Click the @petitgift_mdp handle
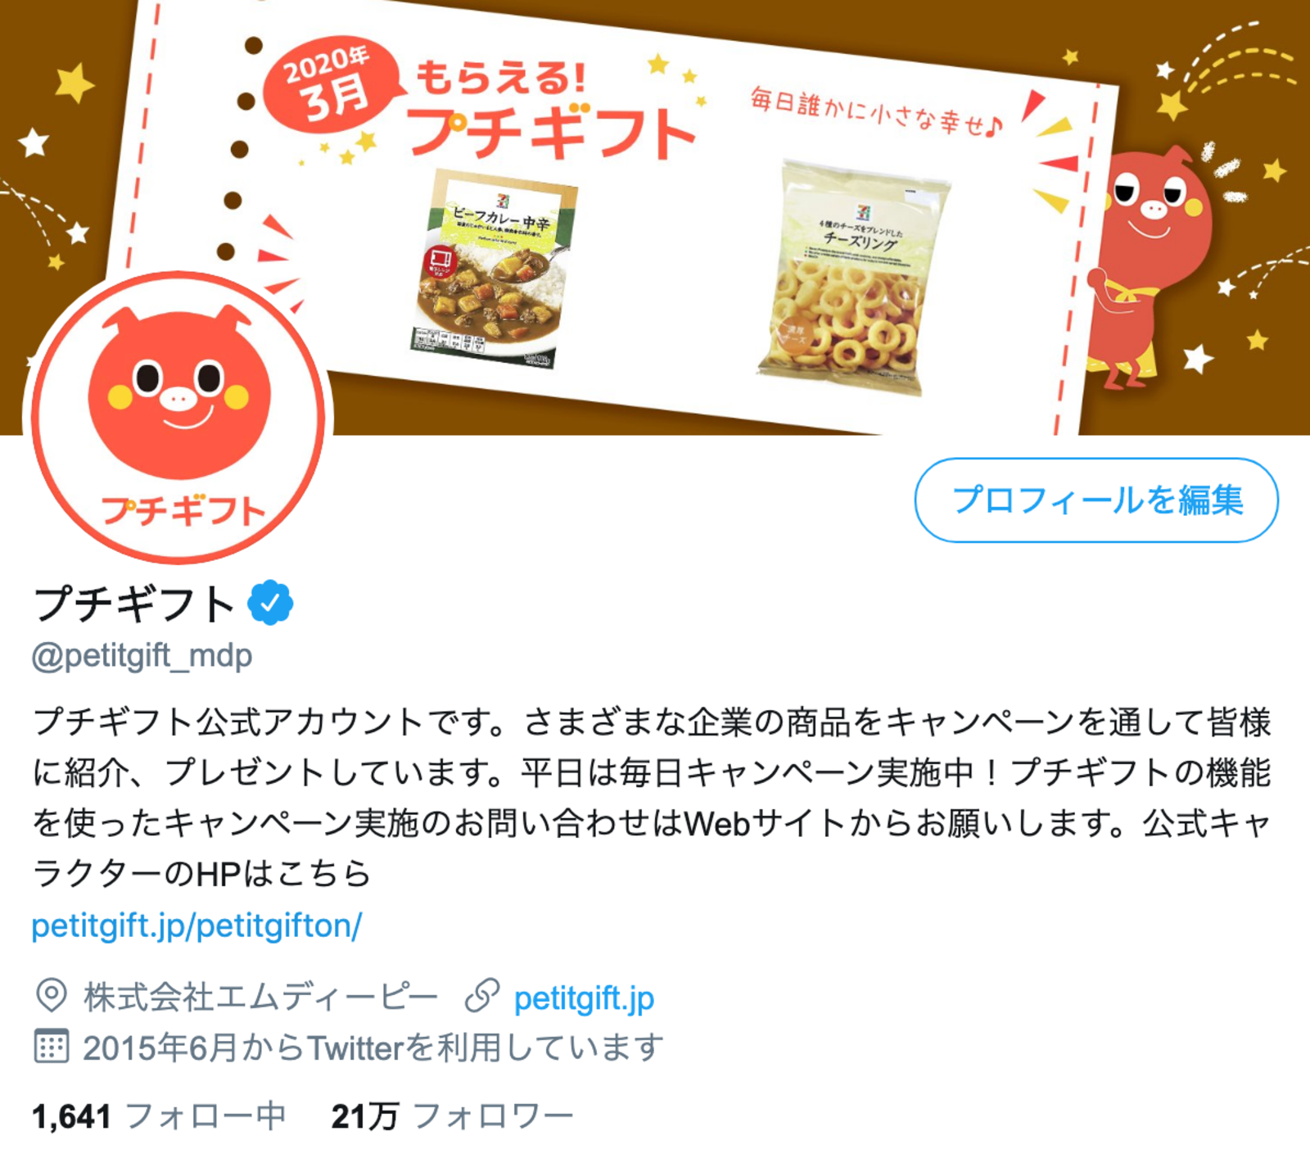The height and width of the screenshot is (1172, 1310). tap(142, 656)
